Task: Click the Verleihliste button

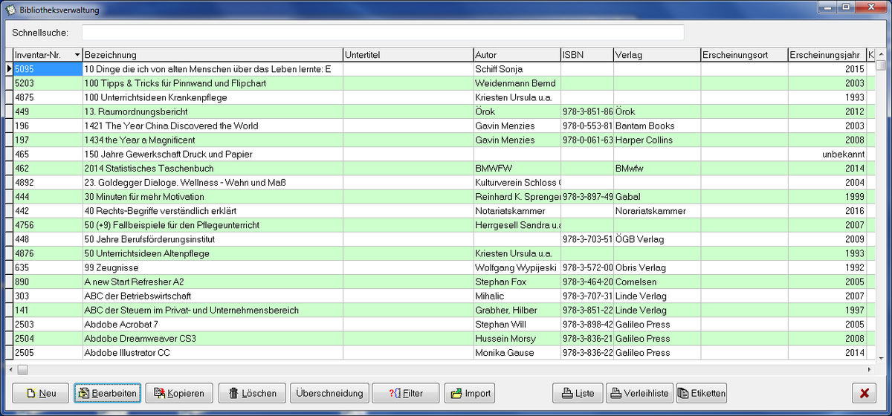Action: click(639, 393)
